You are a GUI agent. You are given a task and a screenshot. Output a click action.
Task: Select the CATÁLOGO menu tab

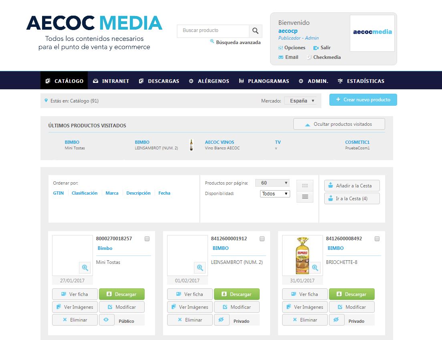(x=64, y=81)
